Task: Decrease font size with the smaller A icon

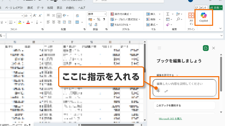Action: [40, 15]
